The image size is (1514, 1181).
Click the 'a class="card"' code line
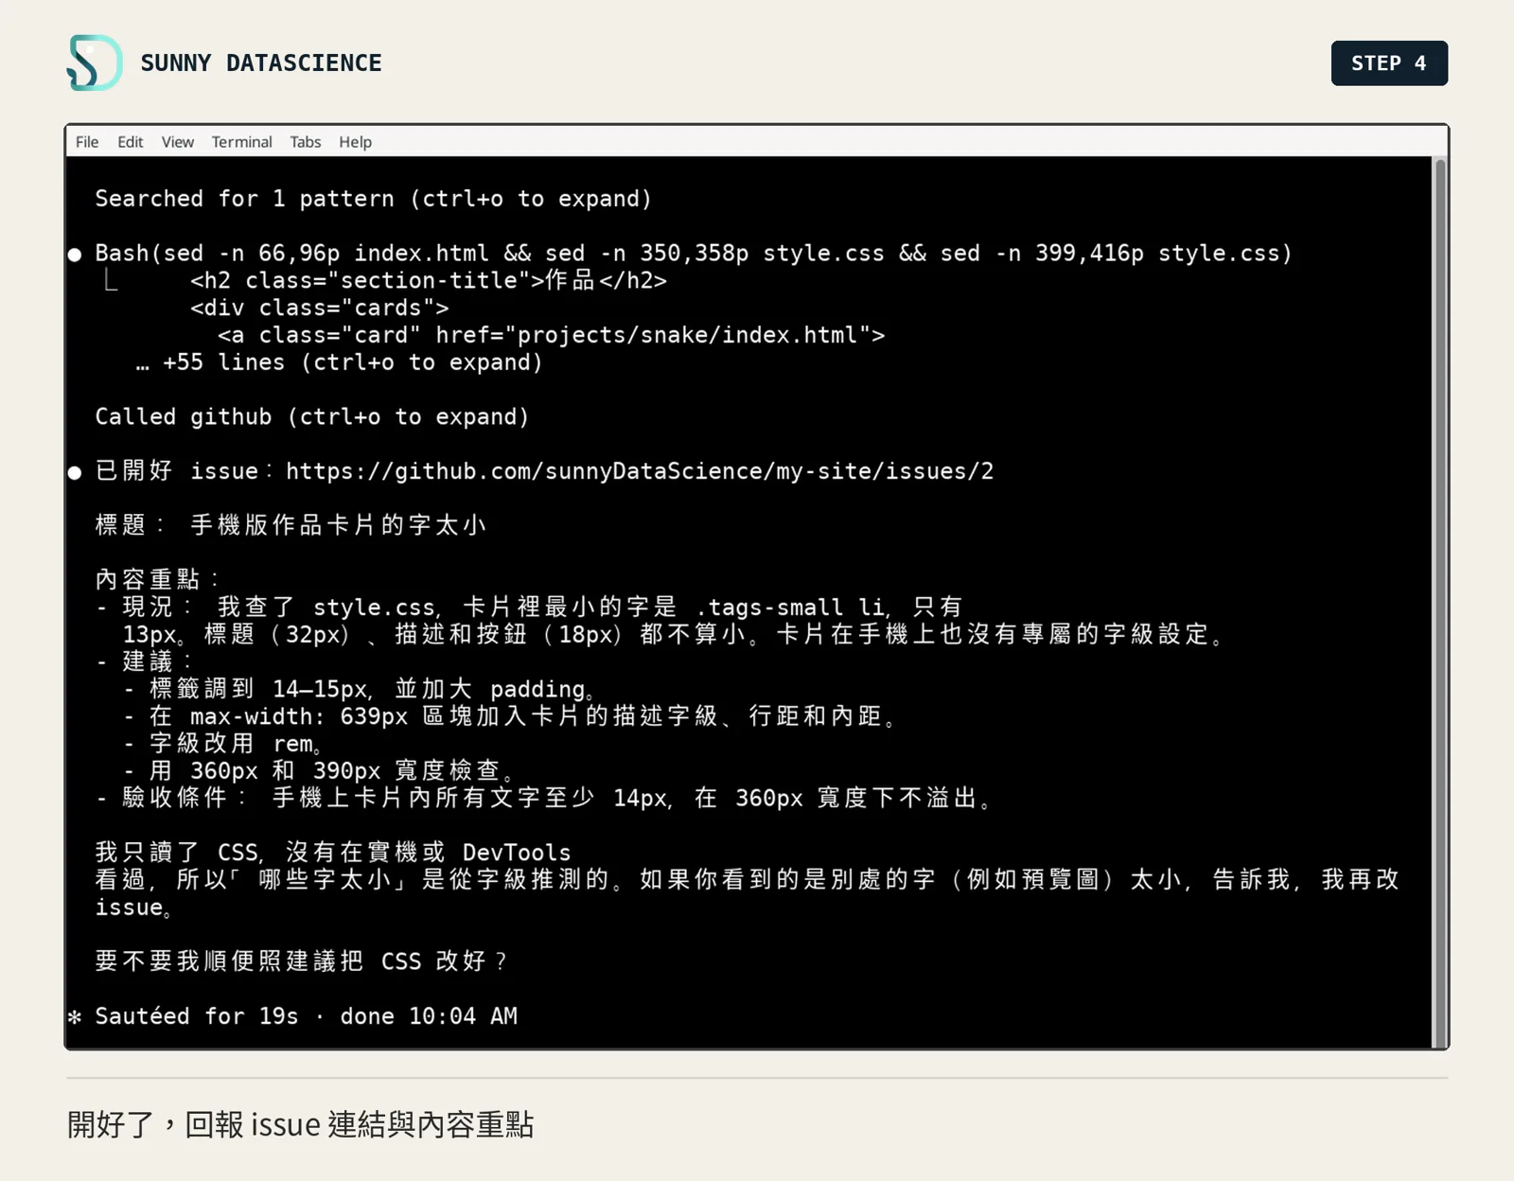coord(552,335)
